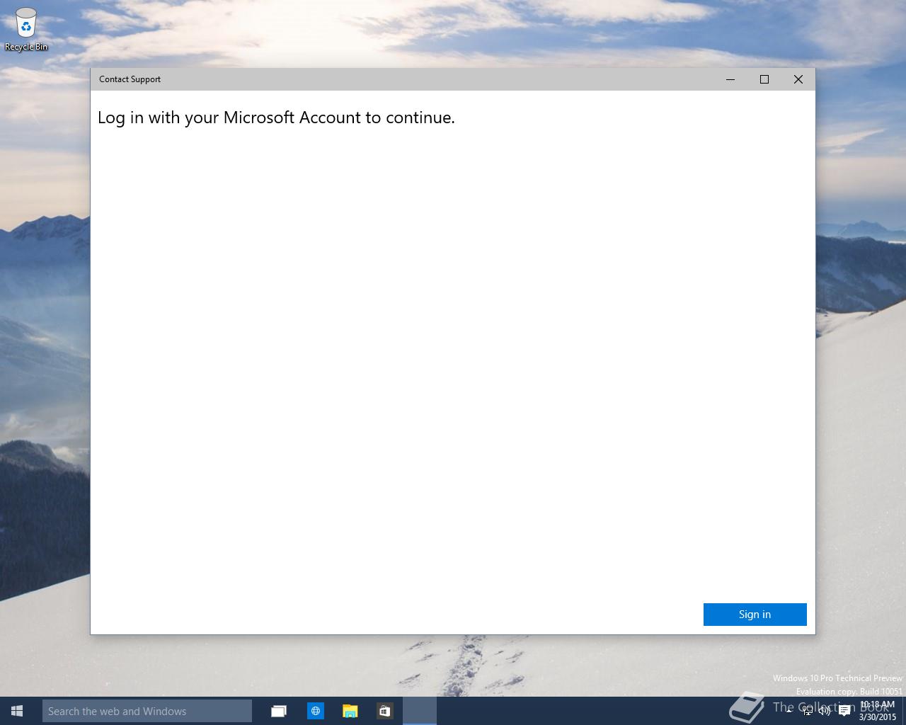Open the Recycle Bin desktop icon
This screenshot has width=906, height=725.
click(x=26, y=30)
